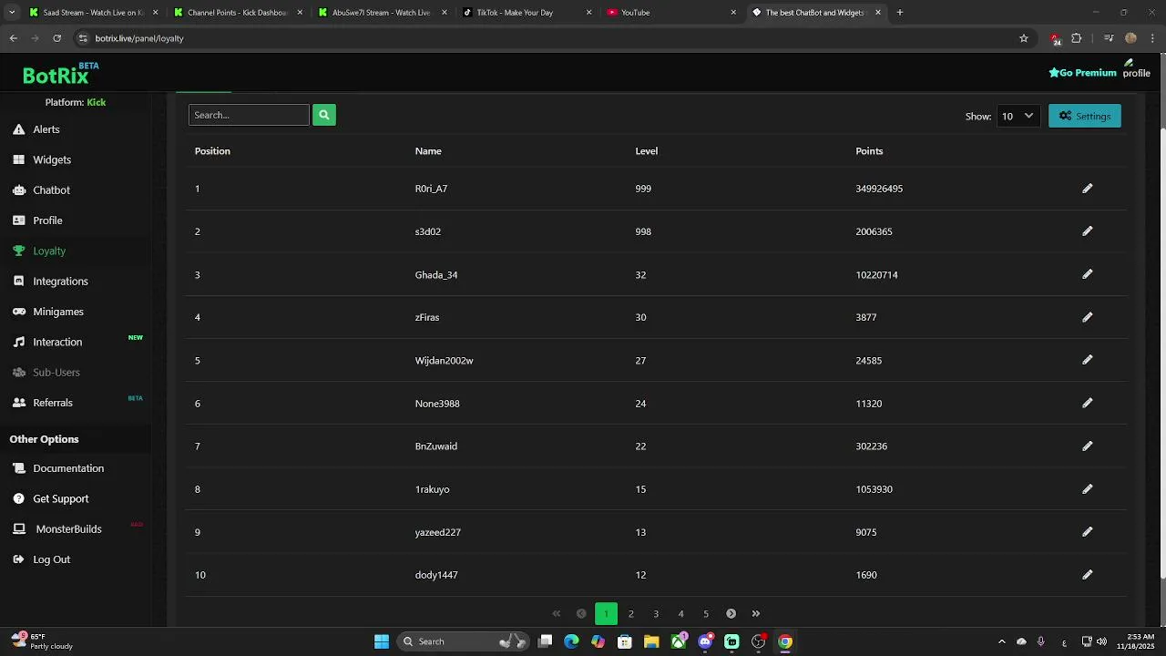The height and width of the screenshot is (656, 1166).
Task: Edit R0ri_A7 row pencil icon
Action: click(1087, 189)
